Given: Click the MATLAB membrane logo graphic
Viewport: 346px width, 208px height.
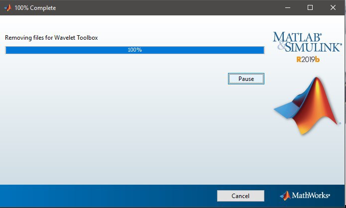Looking at the screenshot, I should coord(307,105).
